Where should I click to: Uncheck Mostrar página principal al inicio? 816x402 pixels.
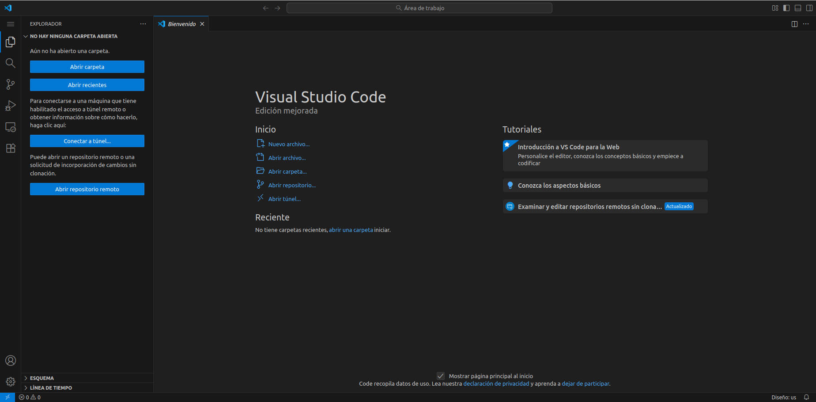[440, 376]
